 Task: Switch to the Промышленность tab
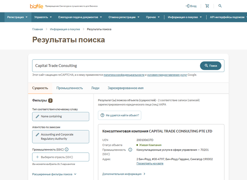click(70, 88)
